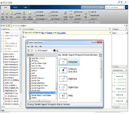Click the Video link in the banner

[x=43, y=33]
